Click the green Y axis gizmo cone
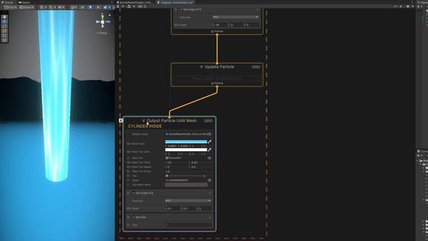This screenshot has height=241, width=428. pos(102,16)
